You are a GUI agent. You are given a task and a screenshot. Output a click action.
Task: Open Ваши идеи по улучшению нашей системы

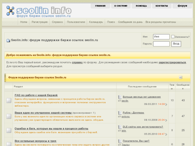tap(43, 113)
